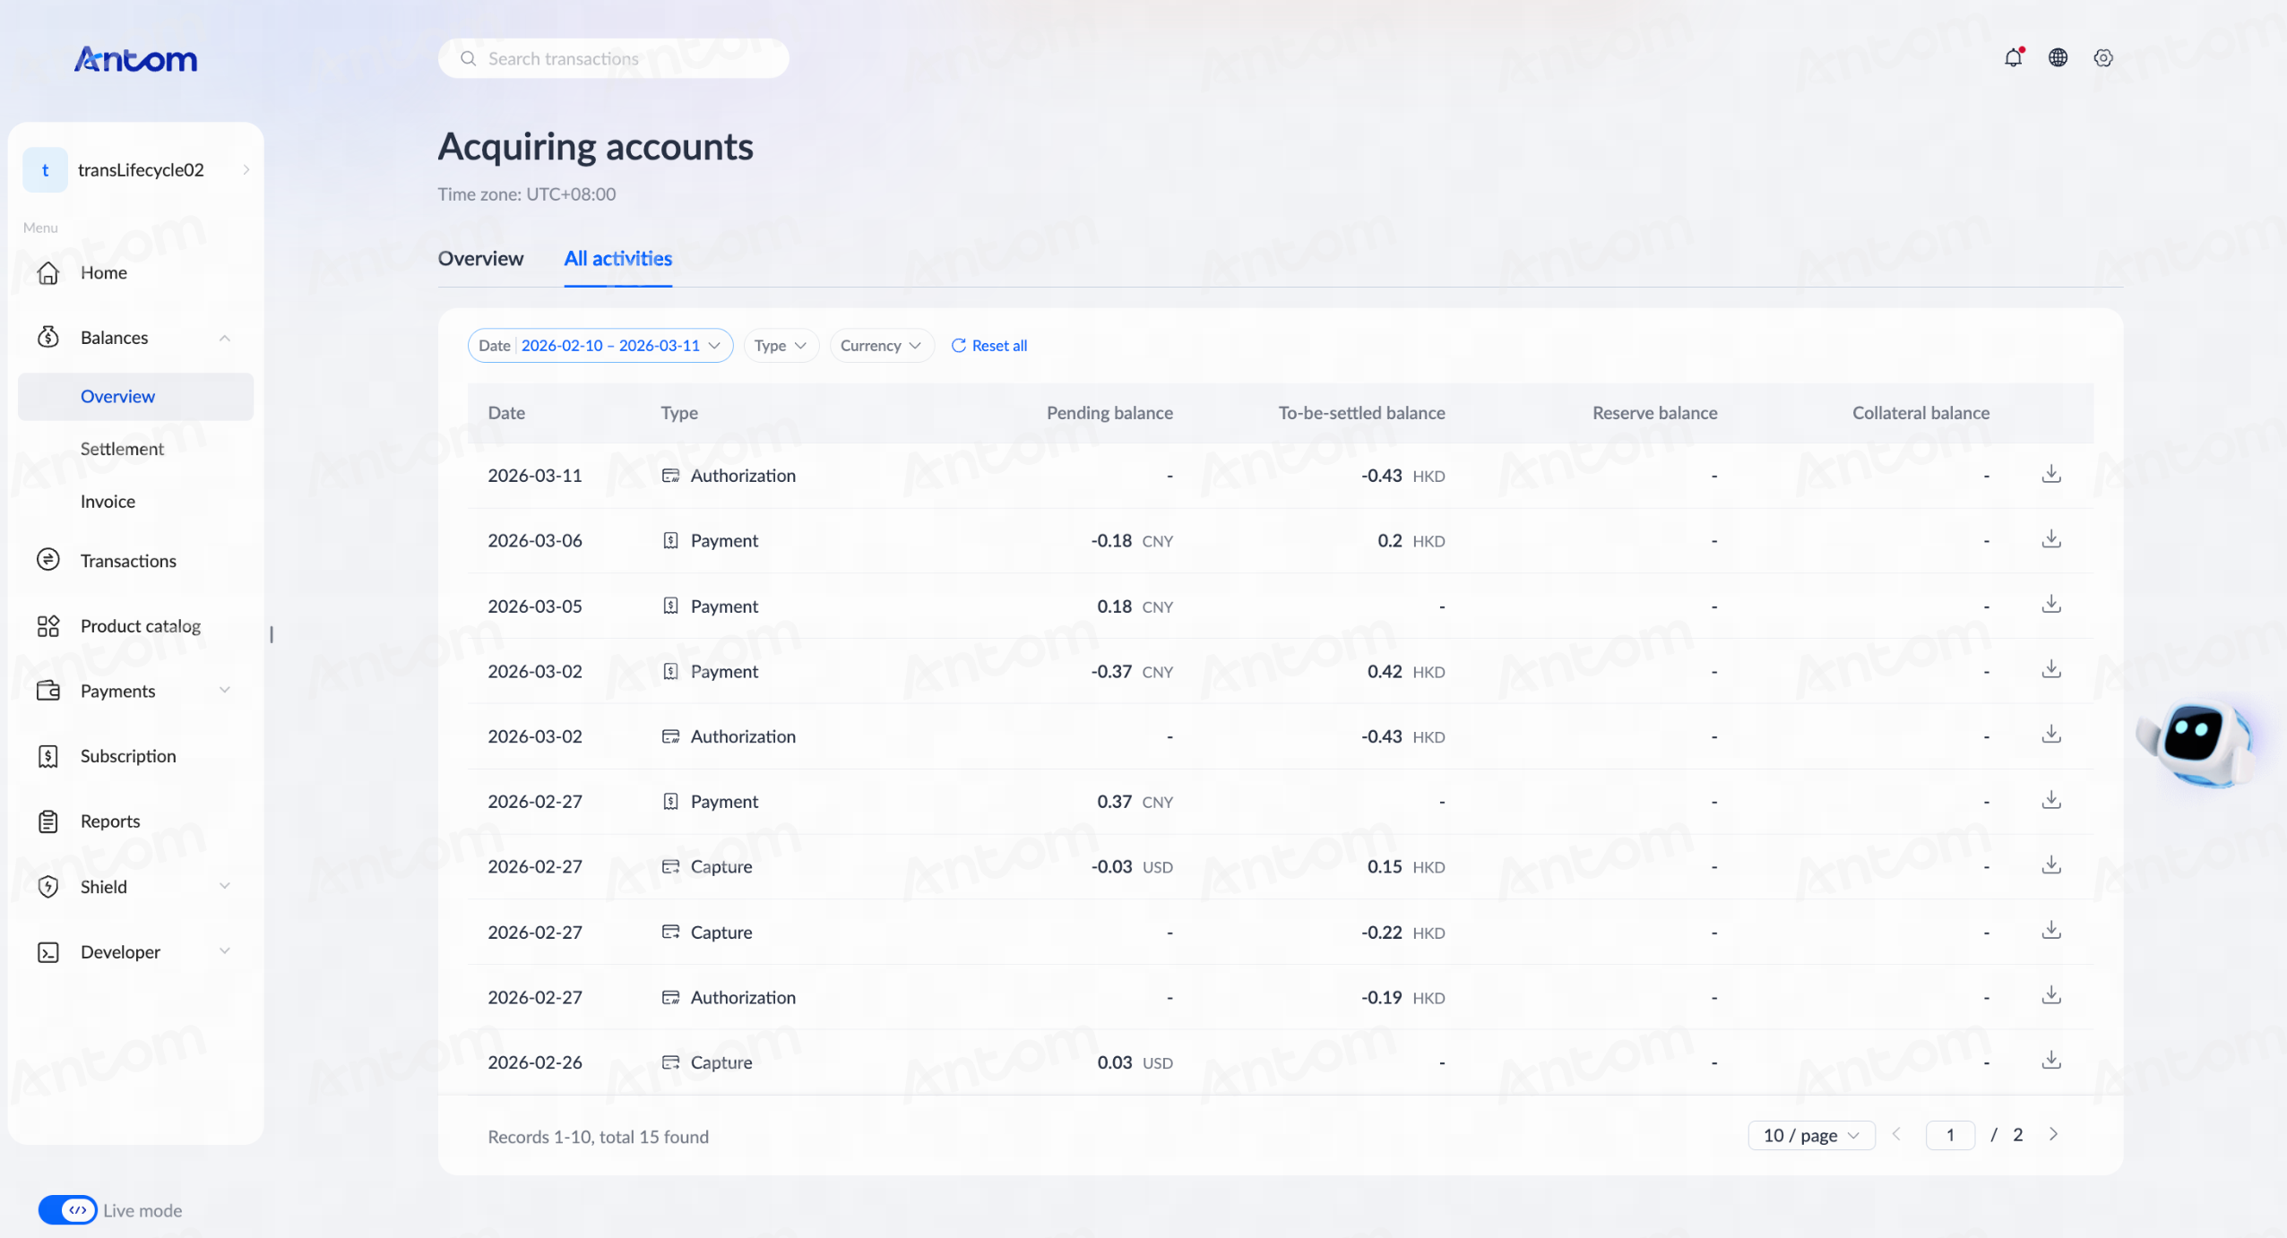2287x1238 pixels.
Task: Click the Reports clipboard icon
Action: [x=48, y=821]
